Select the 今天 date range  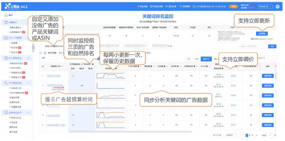[x=188, y=59]
